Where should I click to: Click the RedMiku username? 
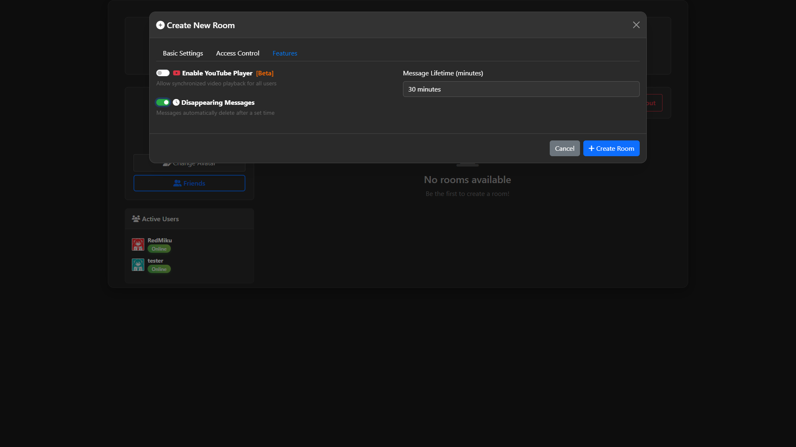[160, 240]
